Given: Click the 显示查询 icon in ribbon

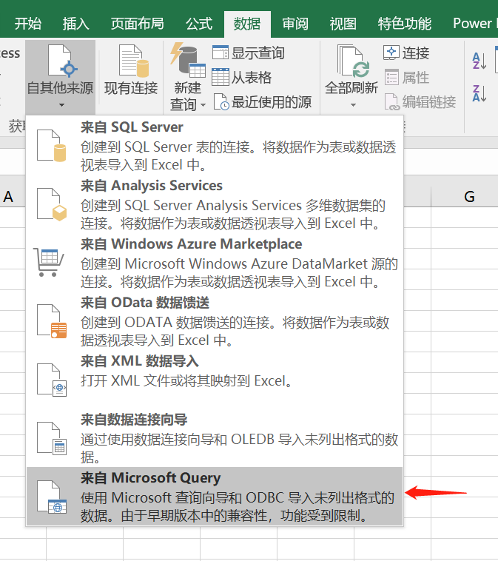Looking at the screenshot, I should 221,53.
